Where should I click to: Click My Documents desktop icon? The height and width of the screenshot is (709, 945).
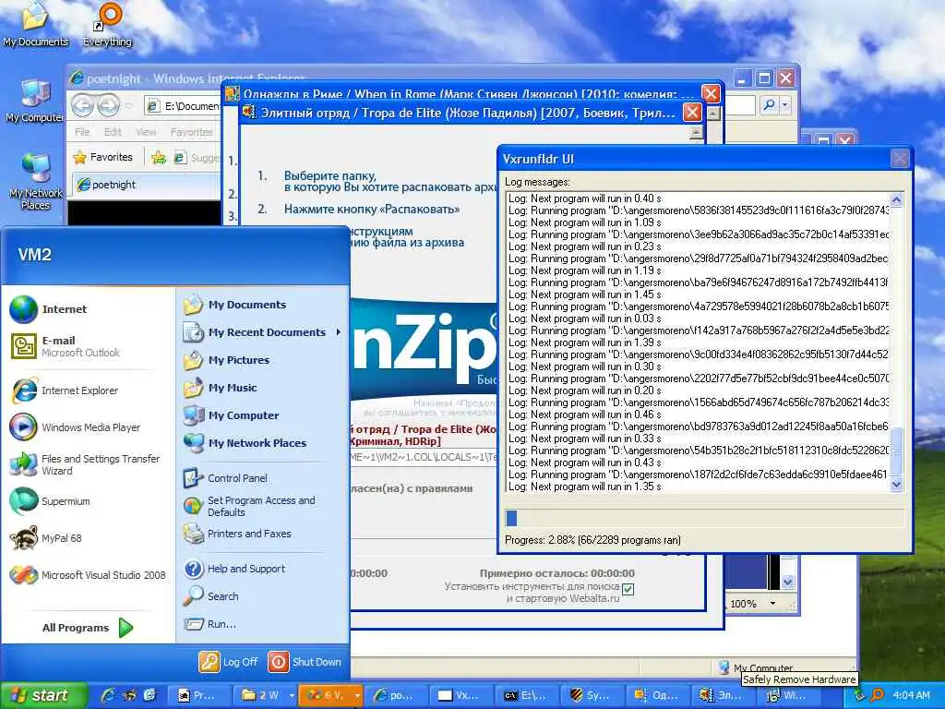36,25
